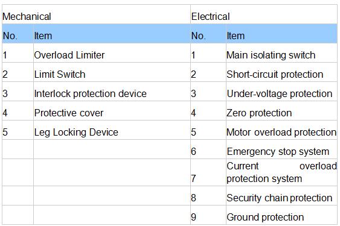The image size is (340, 226).
Task: Click the Ground protection cell
Action: point(281,215)
